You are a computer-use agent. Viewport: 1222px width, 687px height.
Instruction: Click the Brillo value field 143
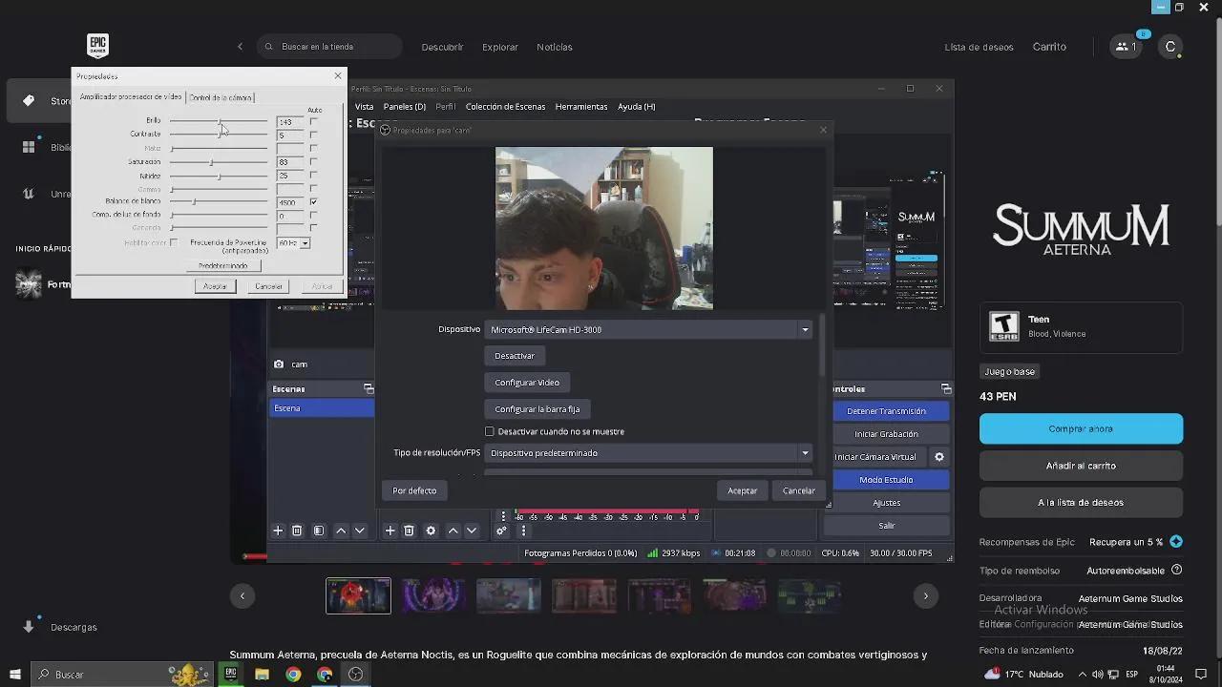pyautogui.click(x=290, y=121)
